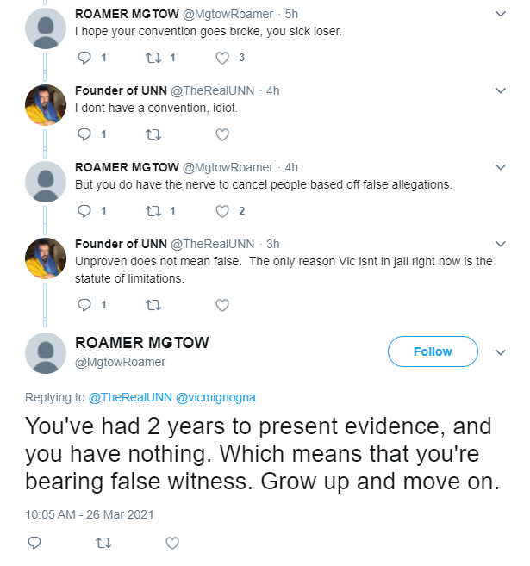
Task: Reply to the main 'bearing false witness' tweet
Action: (x=34, y=543)
